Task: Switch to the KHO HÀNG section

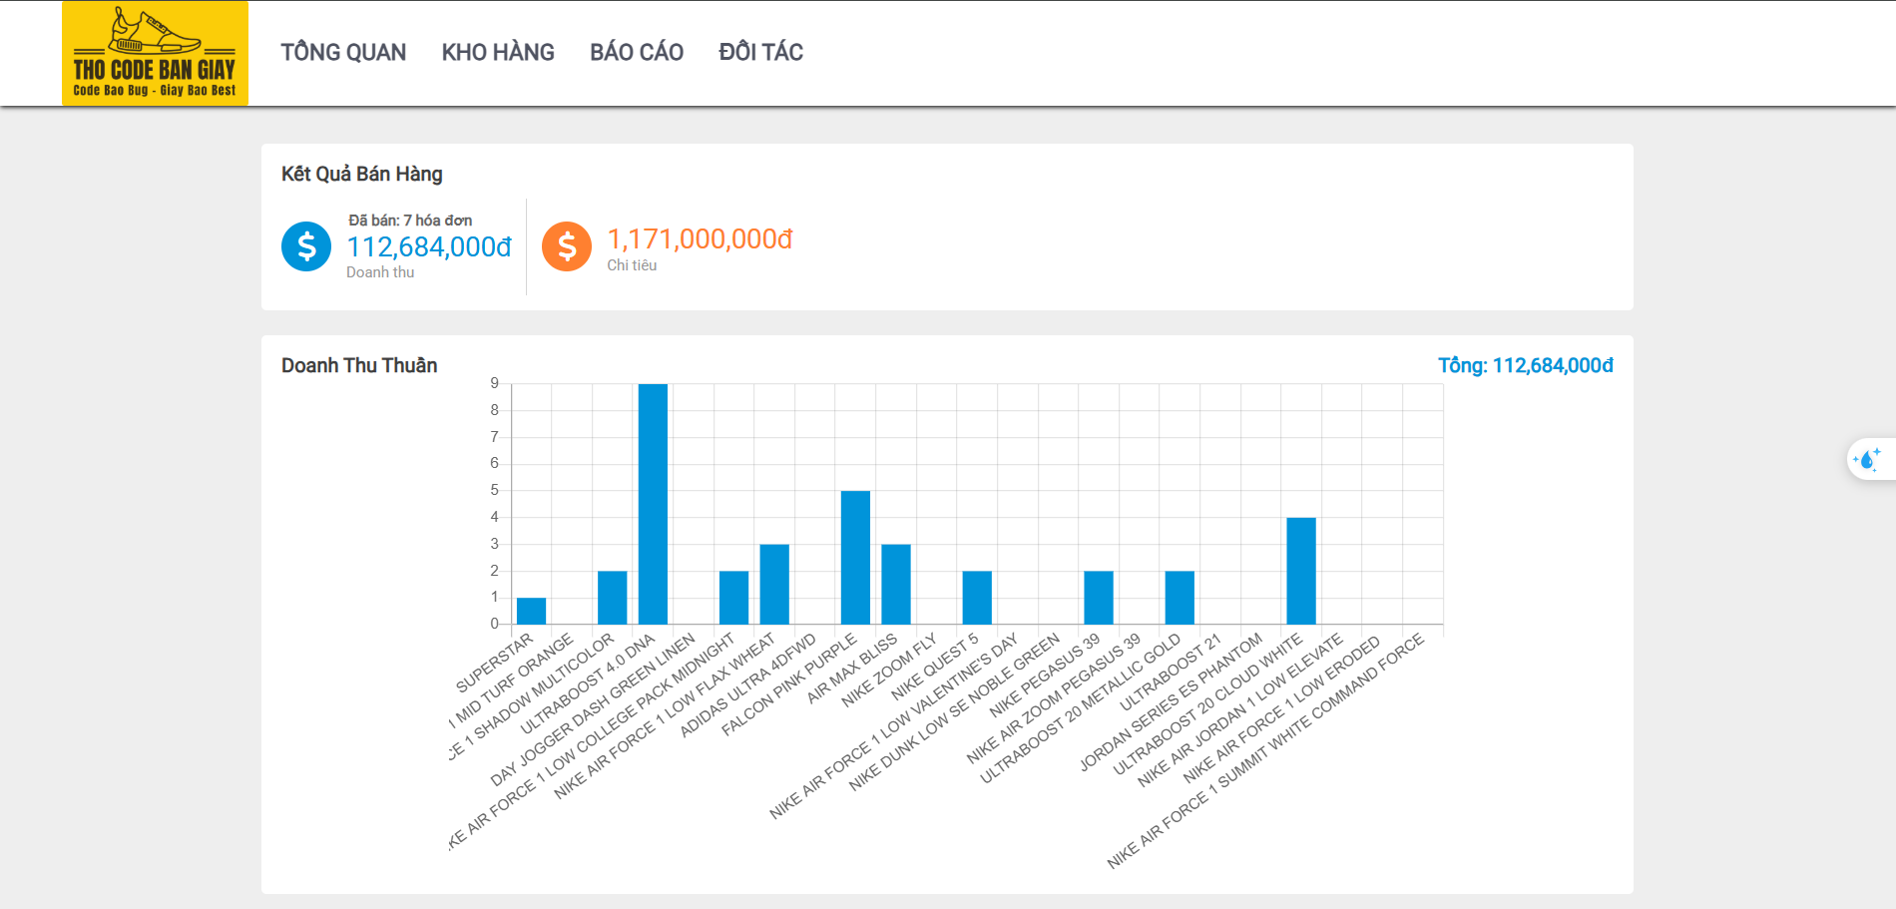Action: [499, 51]
